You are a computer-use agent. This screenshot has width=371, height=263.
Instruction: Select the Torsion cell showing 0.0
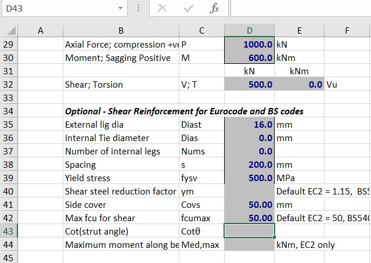point(299,84)
